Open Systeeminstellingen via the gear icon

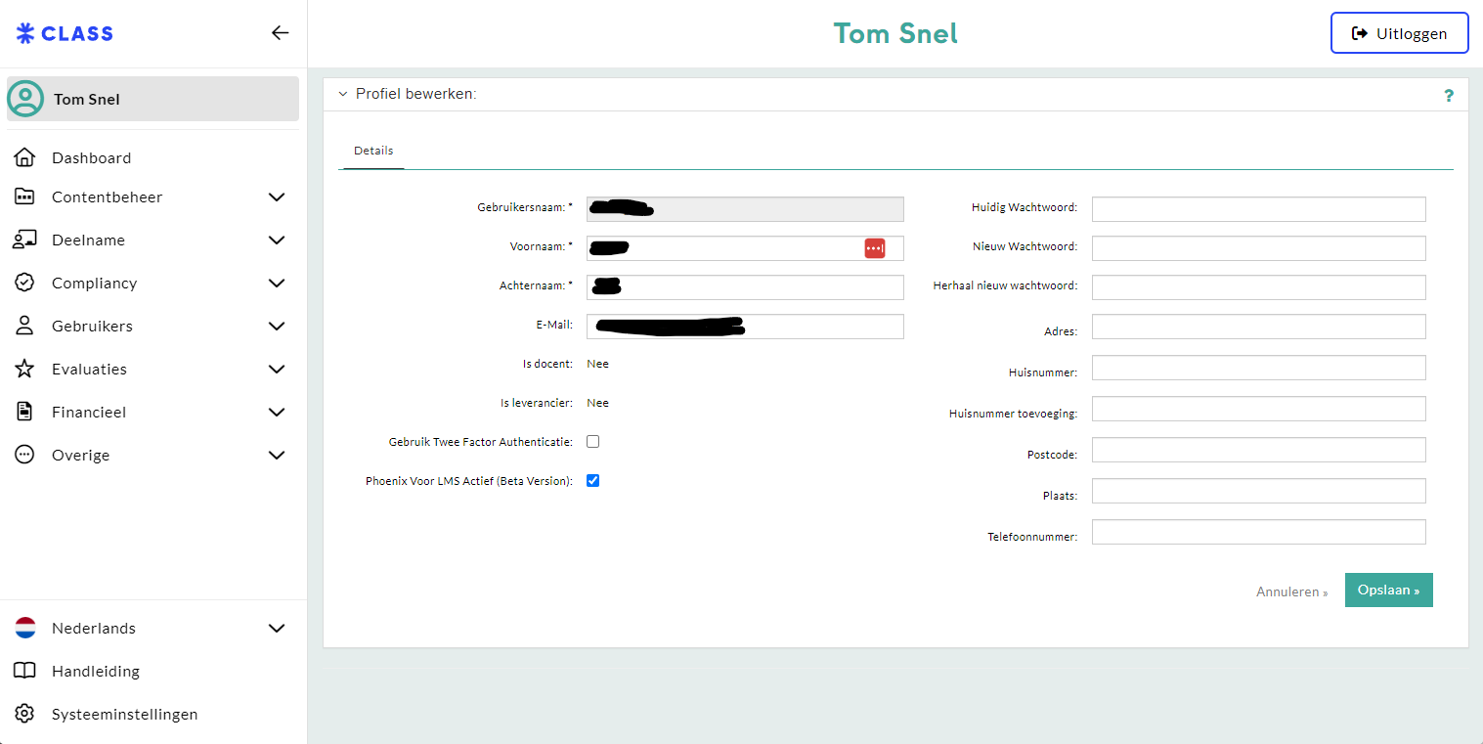tap(24, 714)
